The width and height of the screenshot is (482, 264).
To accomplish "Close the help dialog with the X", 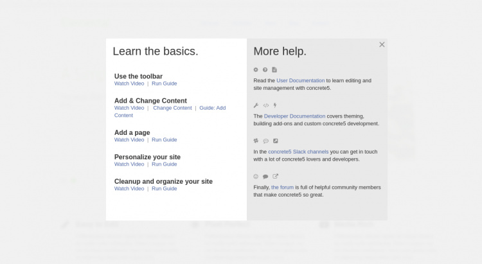I will pos(382,44).
